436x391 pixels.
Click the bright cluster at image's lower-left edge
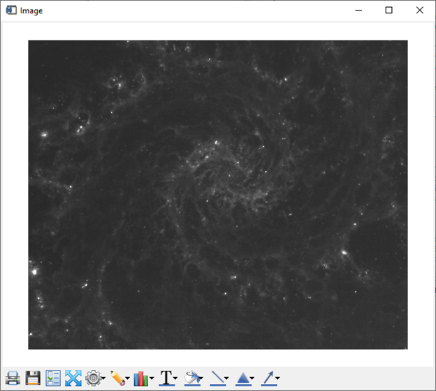tap(32, 271)
